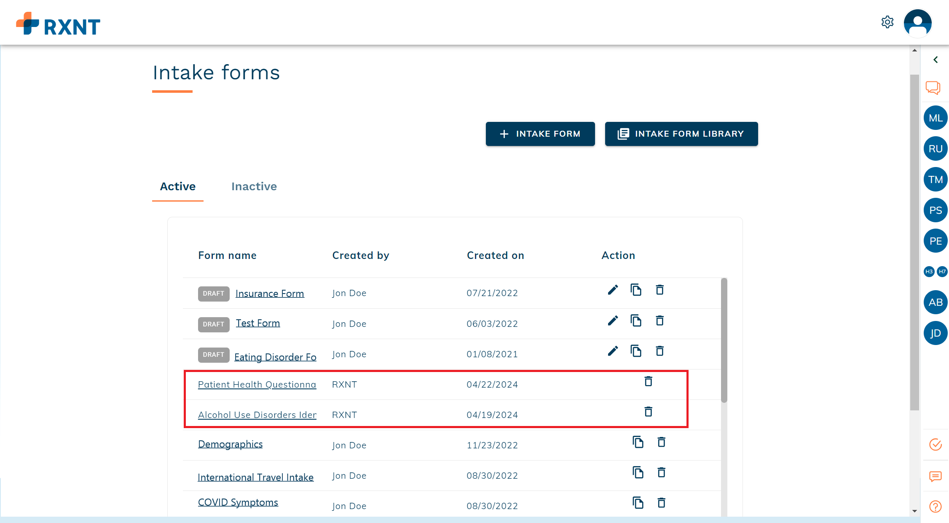Click the small H7 badge

942,272
